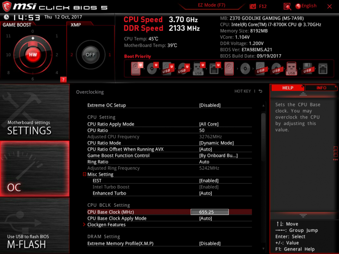The height and width of the screenshot is (254, 339).
Task: Open the red question mark Game Boost help
Action: click(63, 79)
